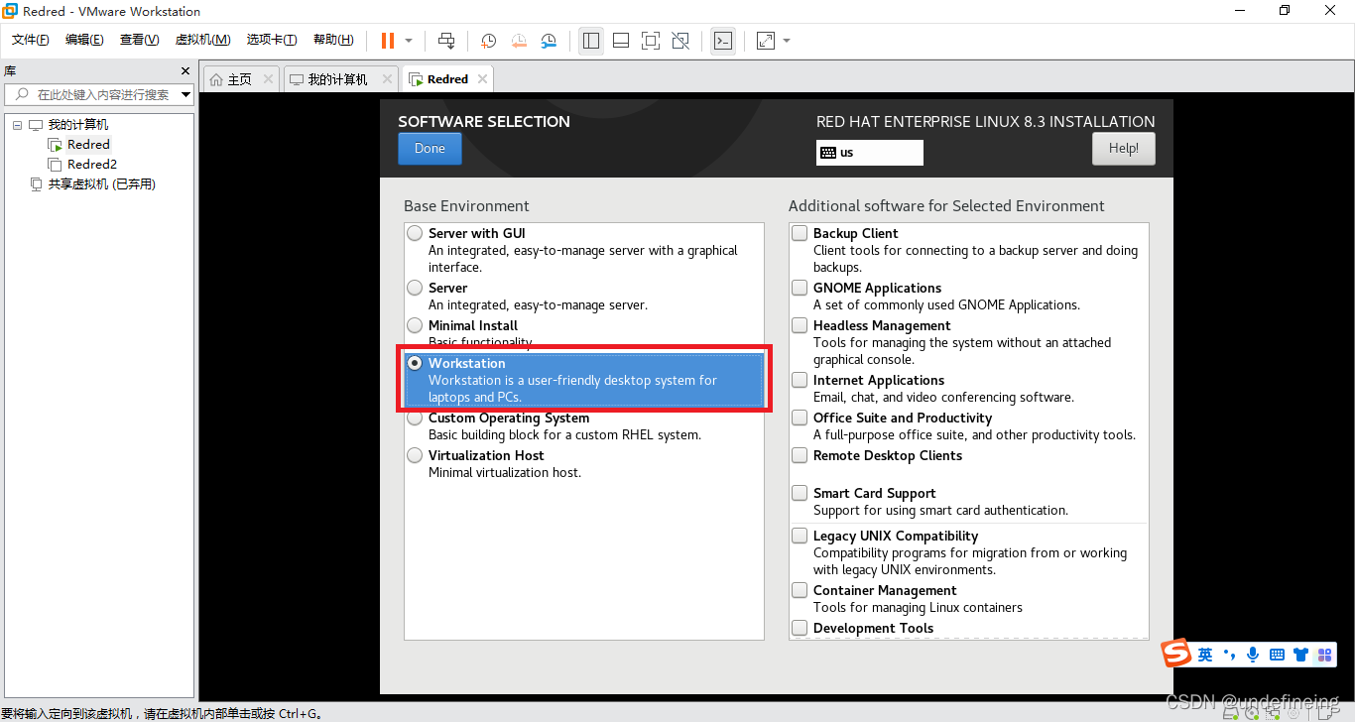Check the GNOME Applications checkbox

800,288
